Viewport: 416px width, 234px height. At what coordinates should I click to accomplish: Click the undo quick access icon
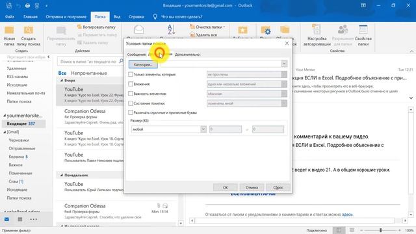18,5
